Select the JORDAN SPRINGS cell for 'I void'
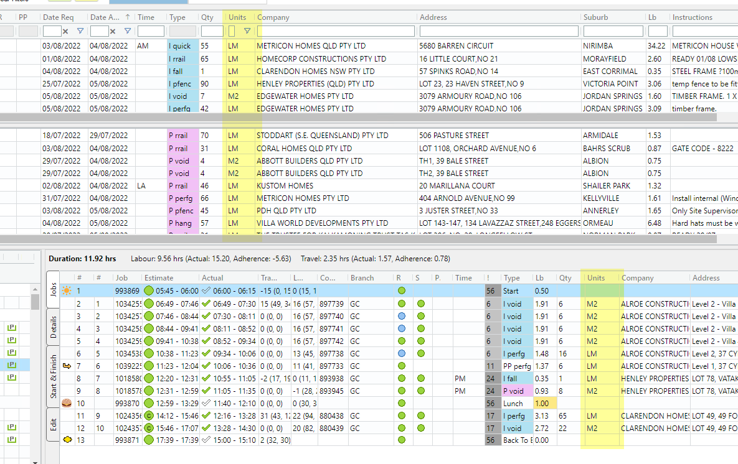The image size is (738, 464). tap(613, 96)
